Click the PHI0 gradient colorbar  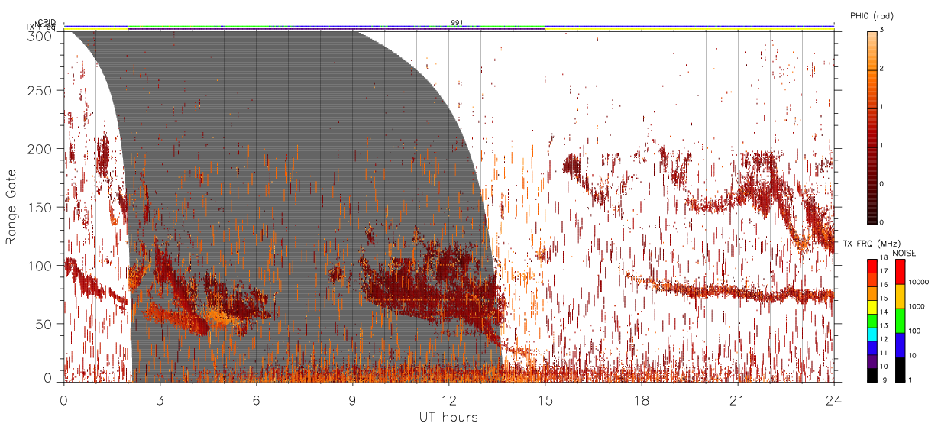872,127
